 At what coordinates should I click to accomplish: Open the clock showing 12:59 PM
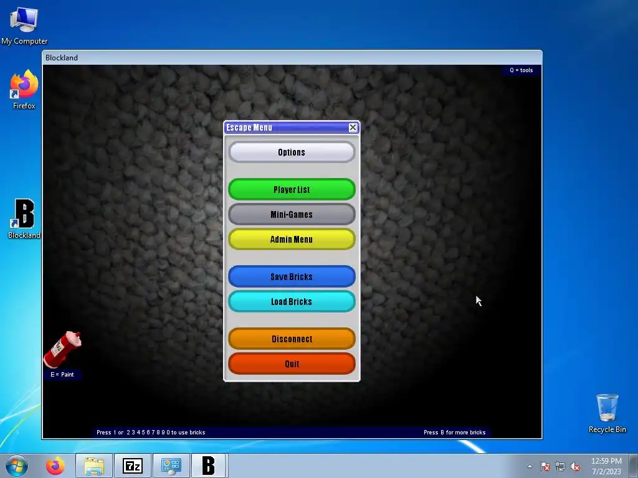tap(606, 466)
